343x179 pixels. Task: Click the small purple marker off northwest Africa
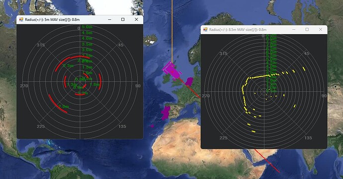click(152, 126)
